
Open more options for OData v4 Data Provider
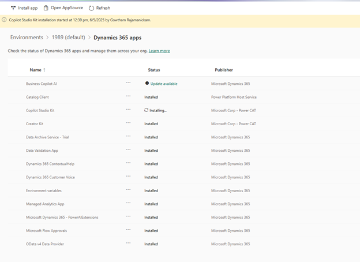coord(128,244)
